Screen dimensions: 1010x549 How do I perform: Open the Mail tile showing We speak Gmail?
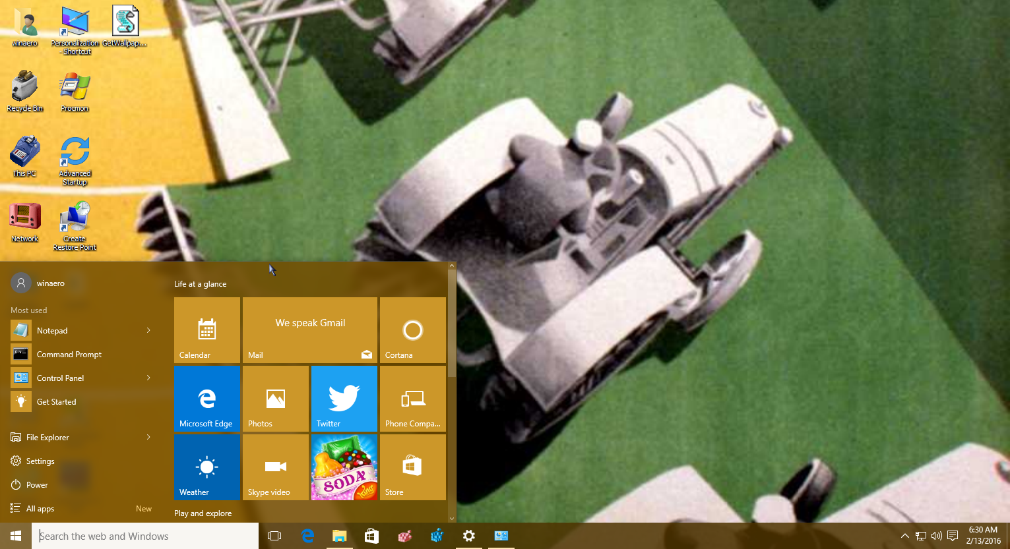[309, 330]
